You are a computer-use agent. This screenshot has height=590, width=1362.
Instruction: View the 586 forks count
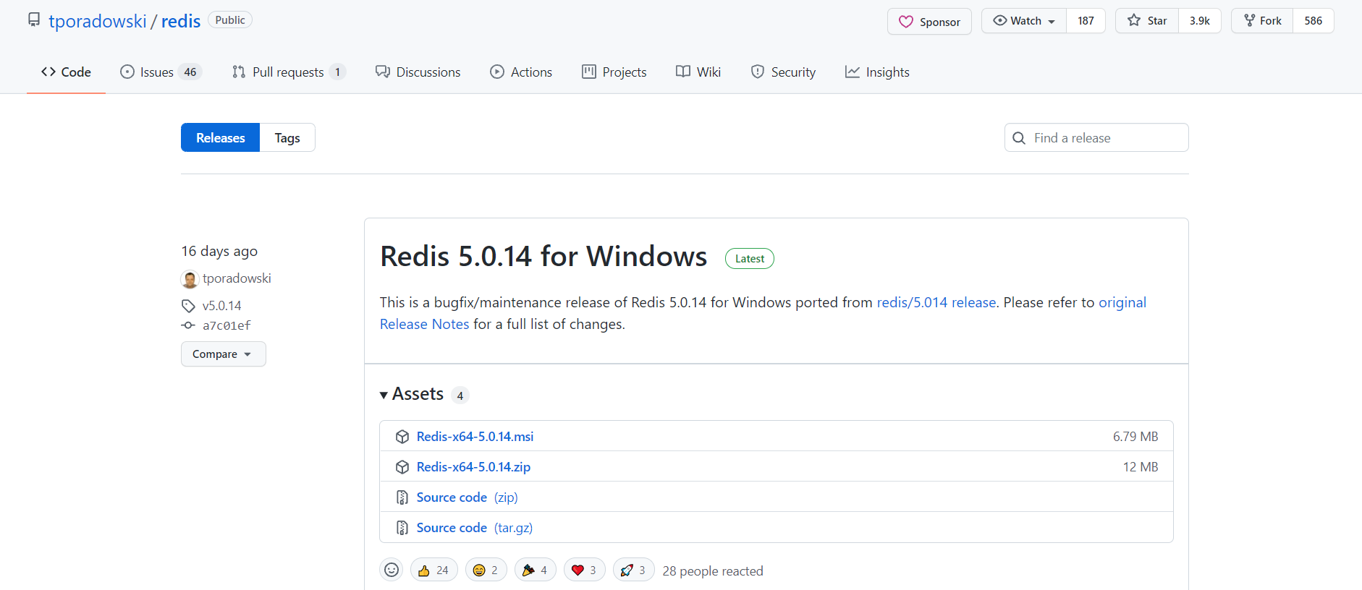(x=1313, y=21)
